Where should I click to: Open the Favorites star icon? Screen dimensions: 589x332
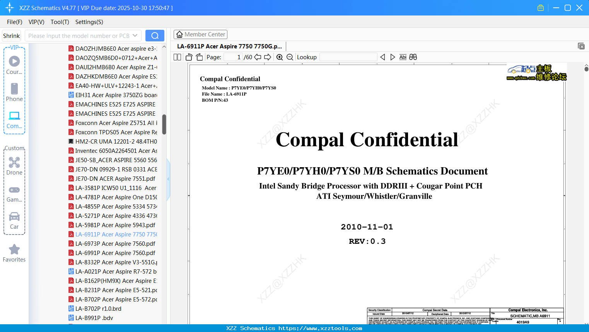[14, 249]
